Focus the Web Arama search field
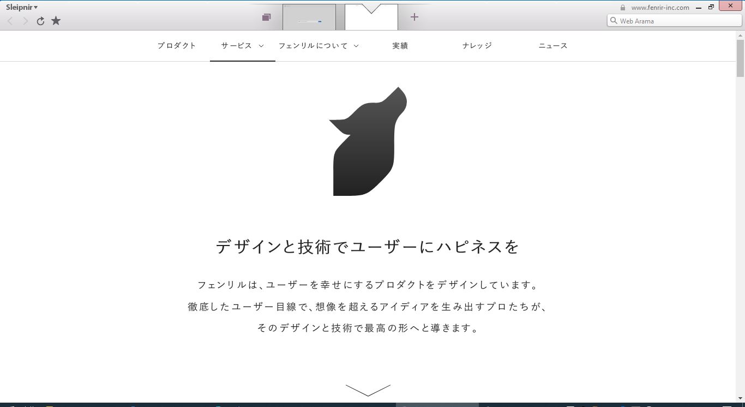This screenshot has height=407, width=745. click(675, 21)
